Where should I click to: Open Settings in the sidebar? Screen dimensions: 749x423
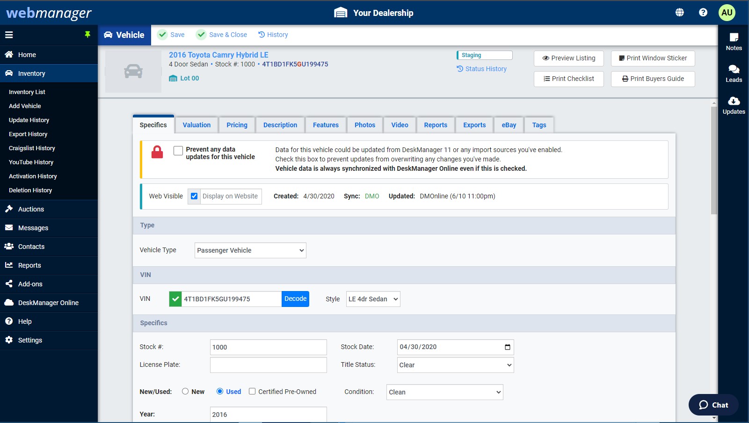click(x=49, y=340)
